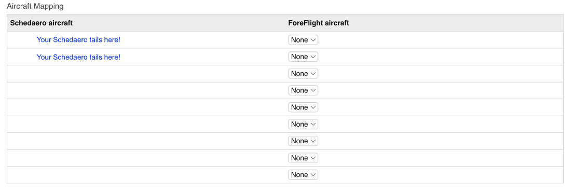Open the fifth row's None dropdown
The image size is (574, 191).
pos(303,107)
